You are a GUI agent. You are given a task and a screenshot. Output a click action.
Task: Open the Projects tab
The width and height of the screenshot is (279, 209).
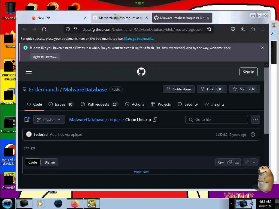coord(161,104)
